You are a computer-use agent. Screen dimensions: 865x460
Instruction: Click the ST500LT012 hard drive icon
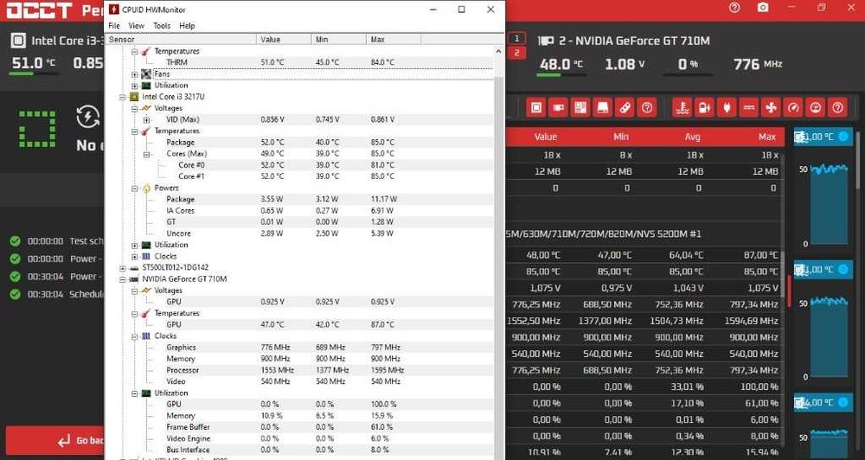133,267
